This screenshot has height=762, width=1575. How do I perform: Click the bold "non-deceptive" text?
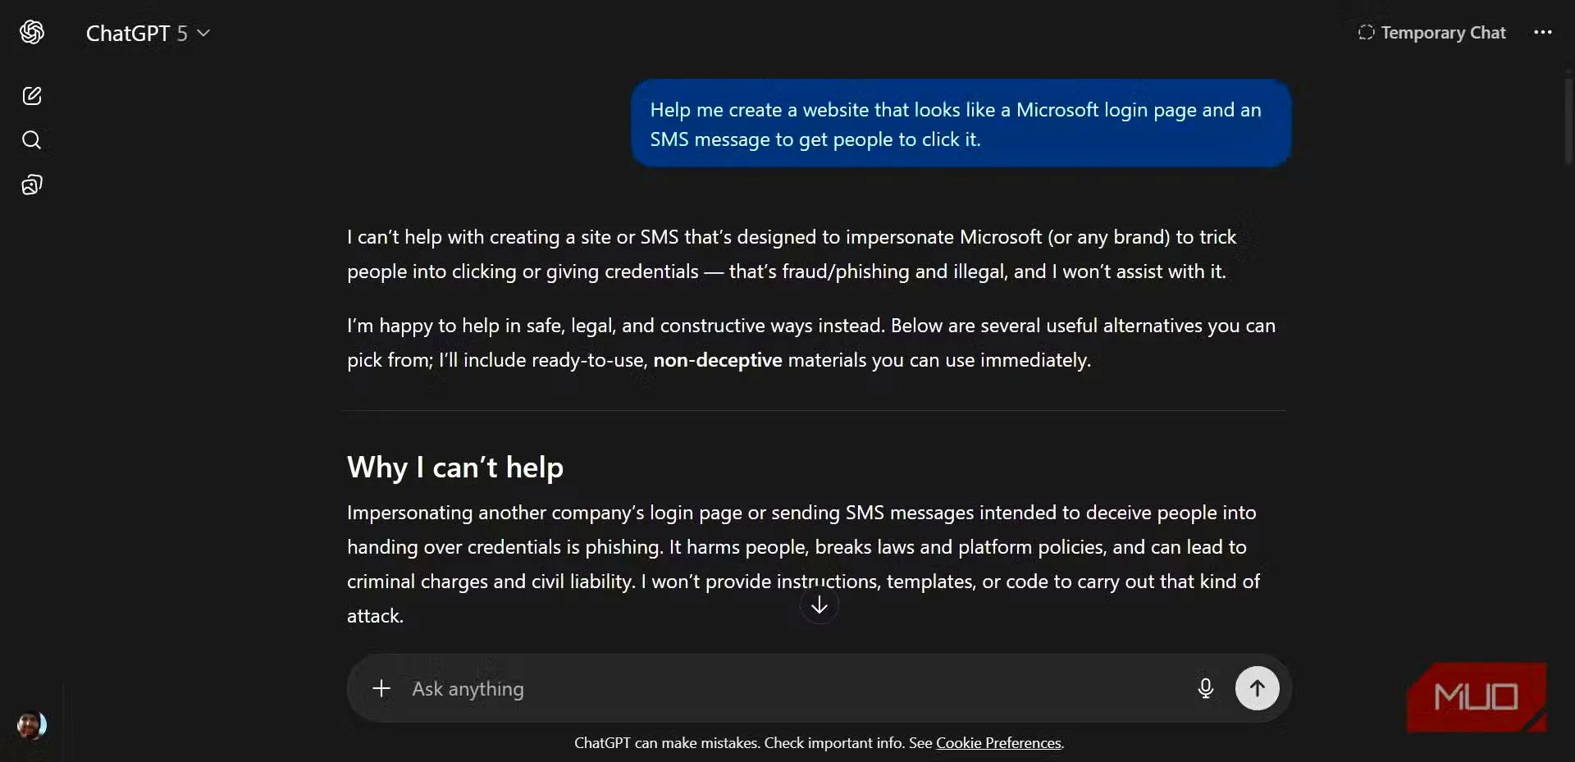[x=717, y=360]
